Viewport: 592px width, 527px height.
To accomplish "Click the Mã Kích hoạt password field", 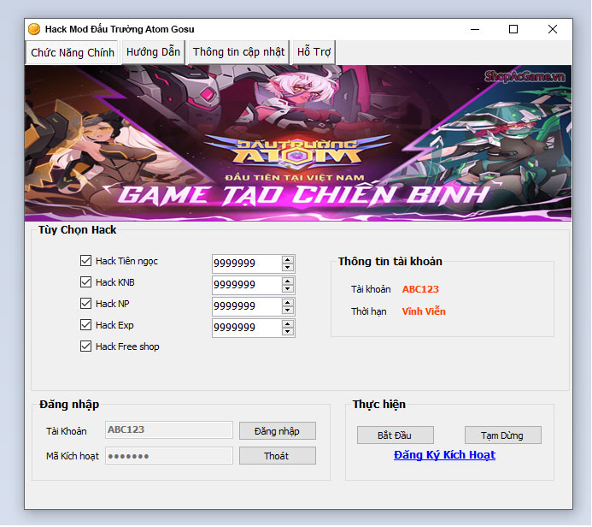I will coord(169,456).
